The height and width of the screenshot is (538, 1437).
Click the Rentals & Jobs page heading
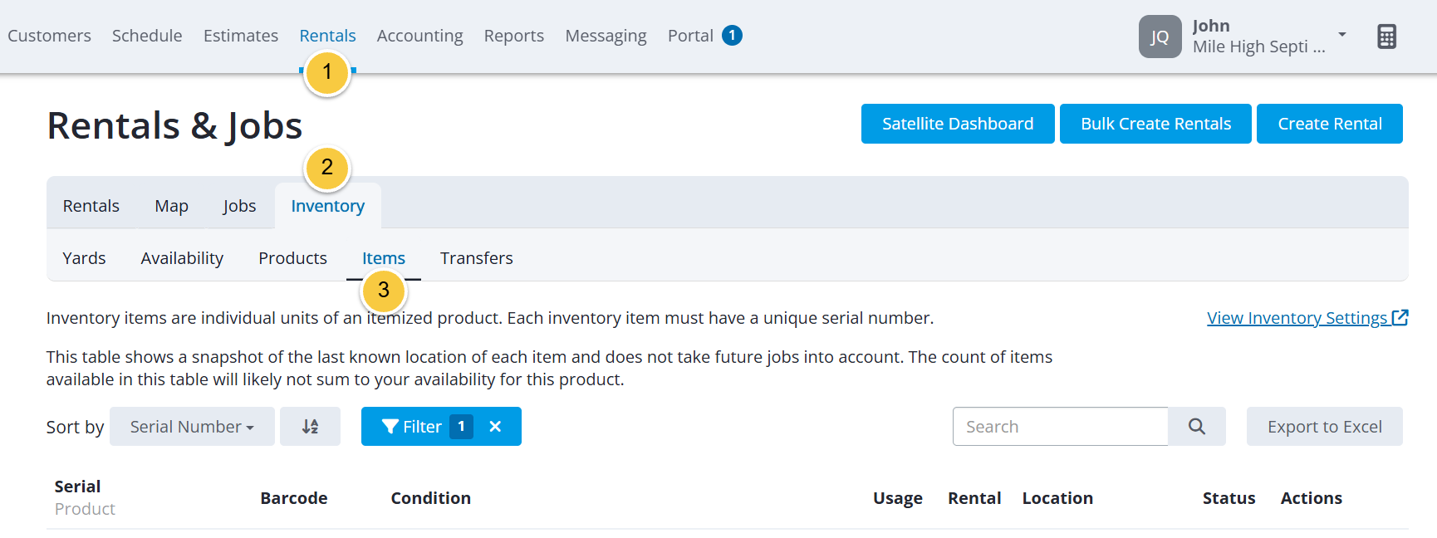[x=174, y=126]
